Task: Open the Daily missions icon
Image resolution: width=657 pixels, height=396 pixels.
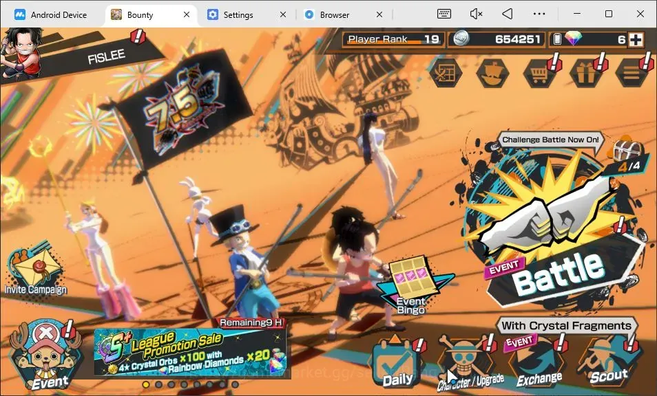Action: tap(397, 363)
